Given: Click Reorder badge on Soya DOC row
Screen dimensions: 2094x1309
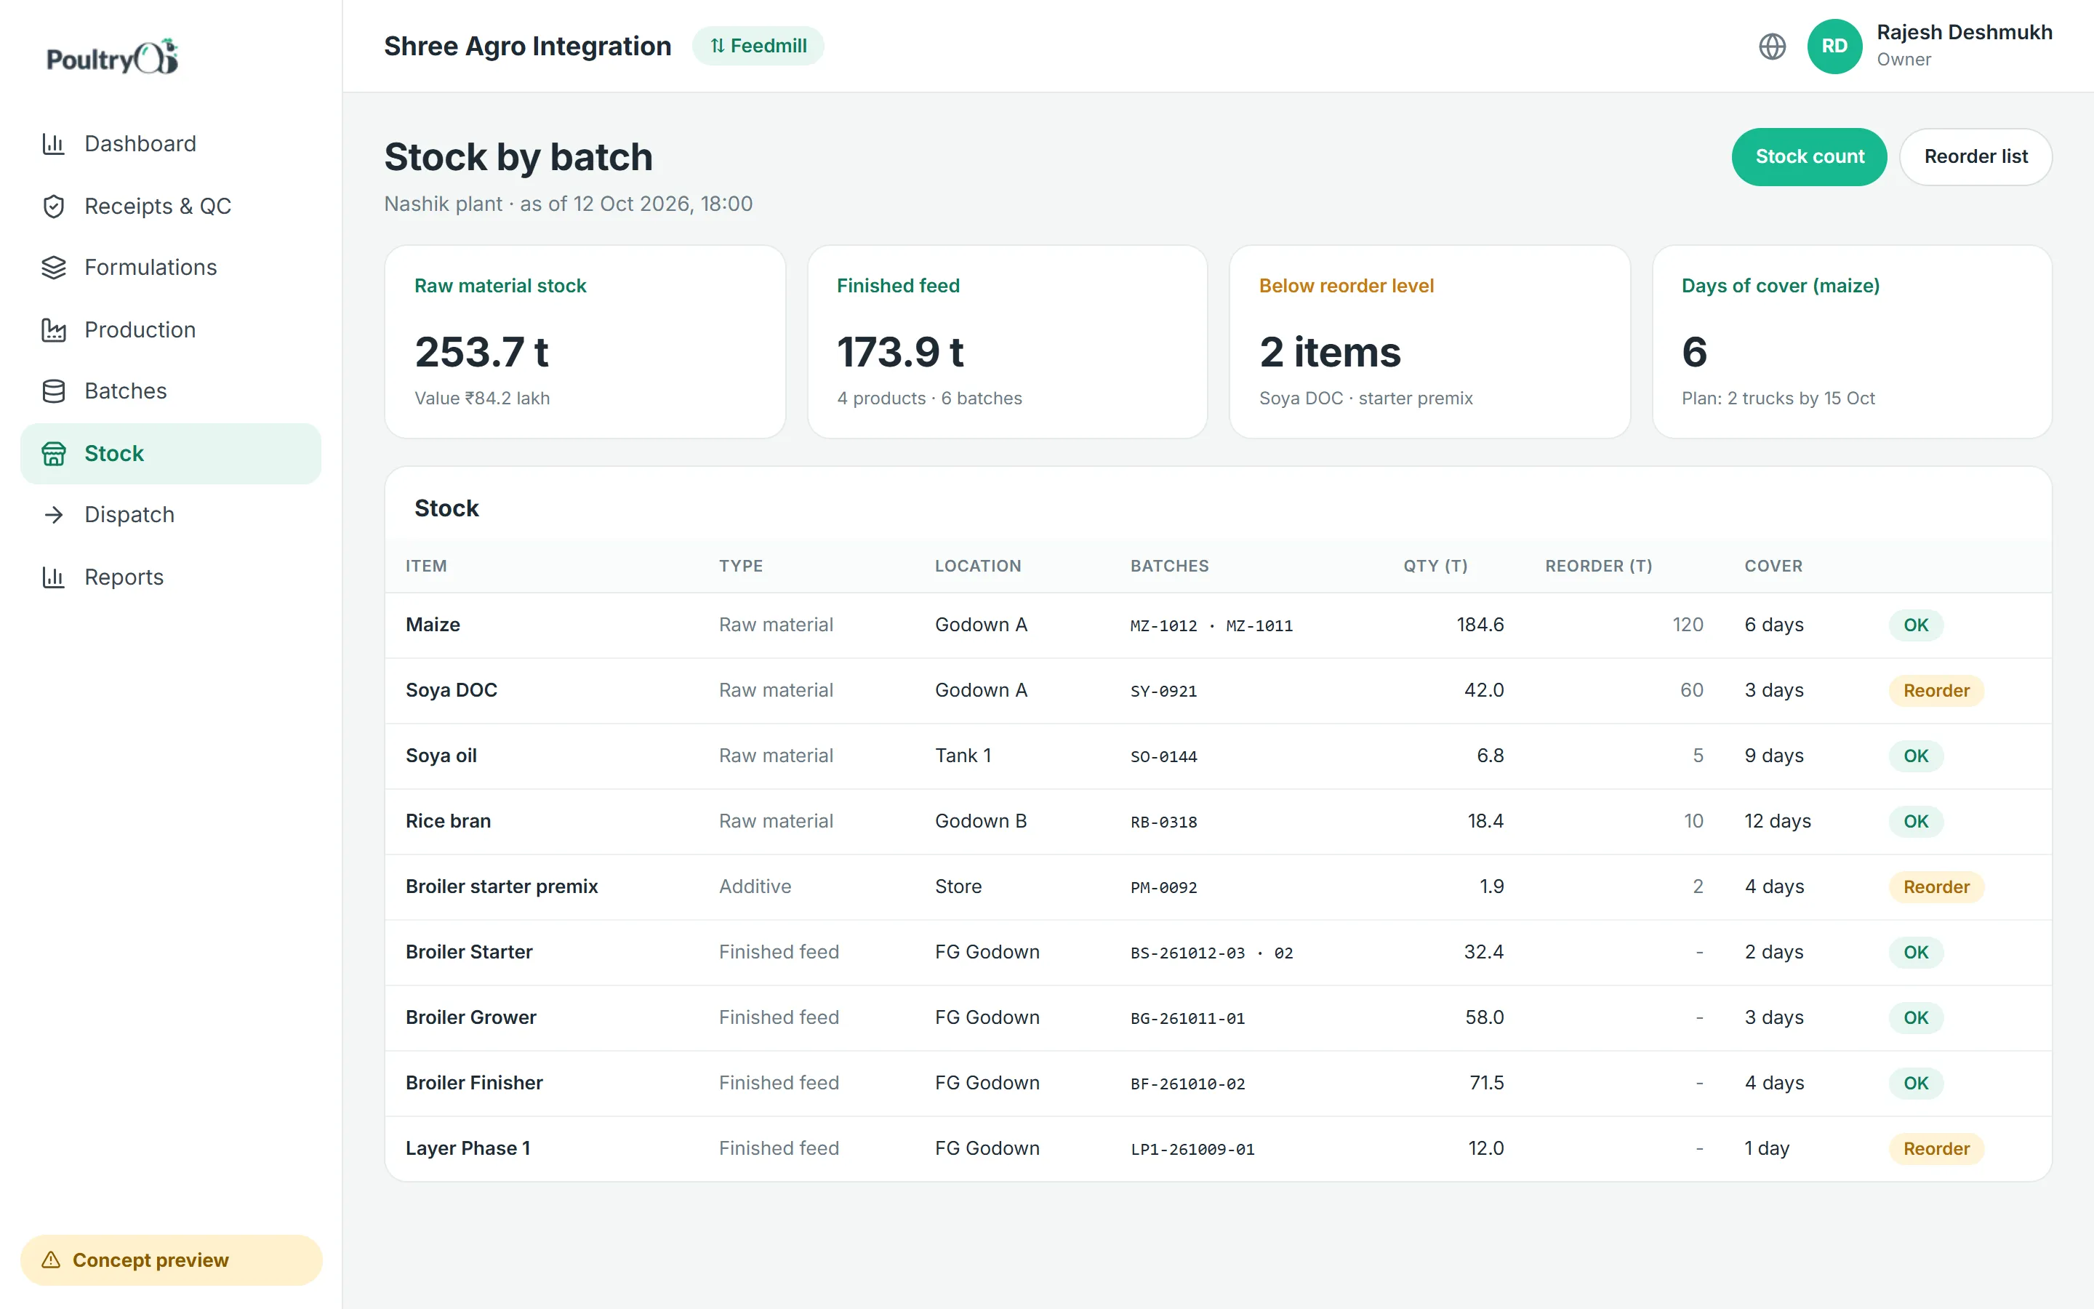Looking at the screenshot, I should click(x=1935, y=691).
